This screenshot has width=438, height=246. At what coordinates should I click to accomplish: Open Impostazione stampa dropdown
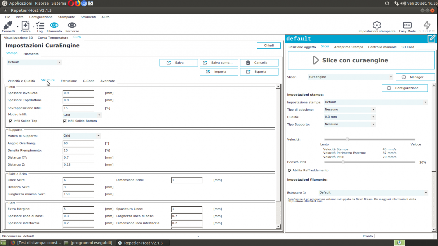[x=376, y=102]
